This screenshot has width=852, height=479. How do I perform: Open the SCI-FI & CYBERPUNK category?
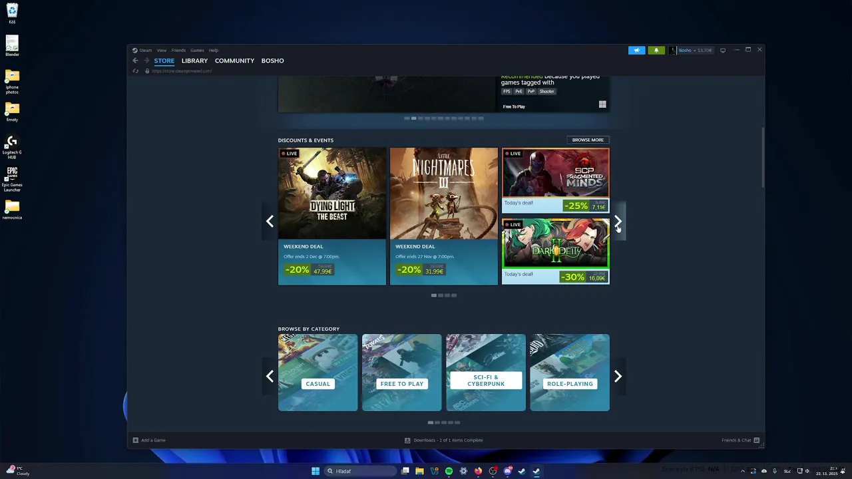(486, 373)
